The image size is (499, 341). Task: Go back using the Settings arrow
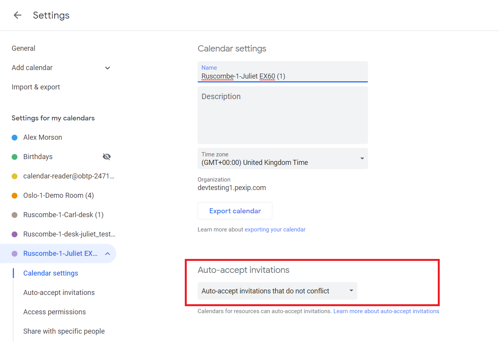(x=17, y=15)
